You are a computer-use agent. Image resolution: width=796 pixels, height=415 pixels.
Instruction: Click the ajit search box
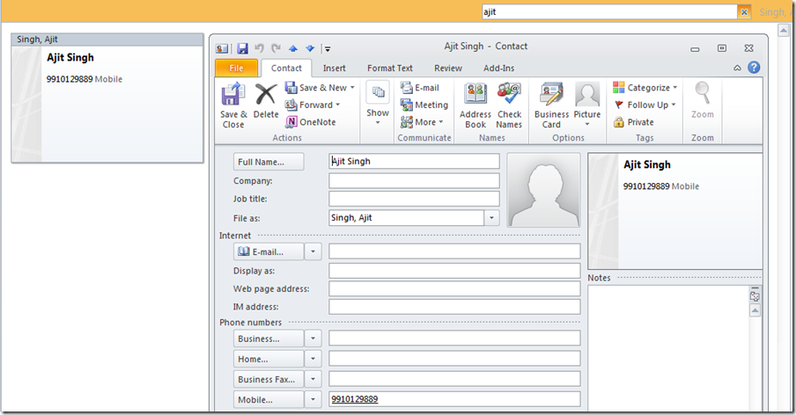coord(609,12)
